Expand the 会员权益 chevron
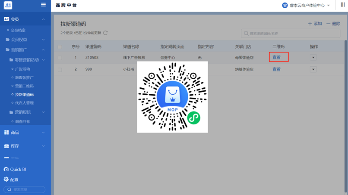Screen dimensions: 348x195 43,40
